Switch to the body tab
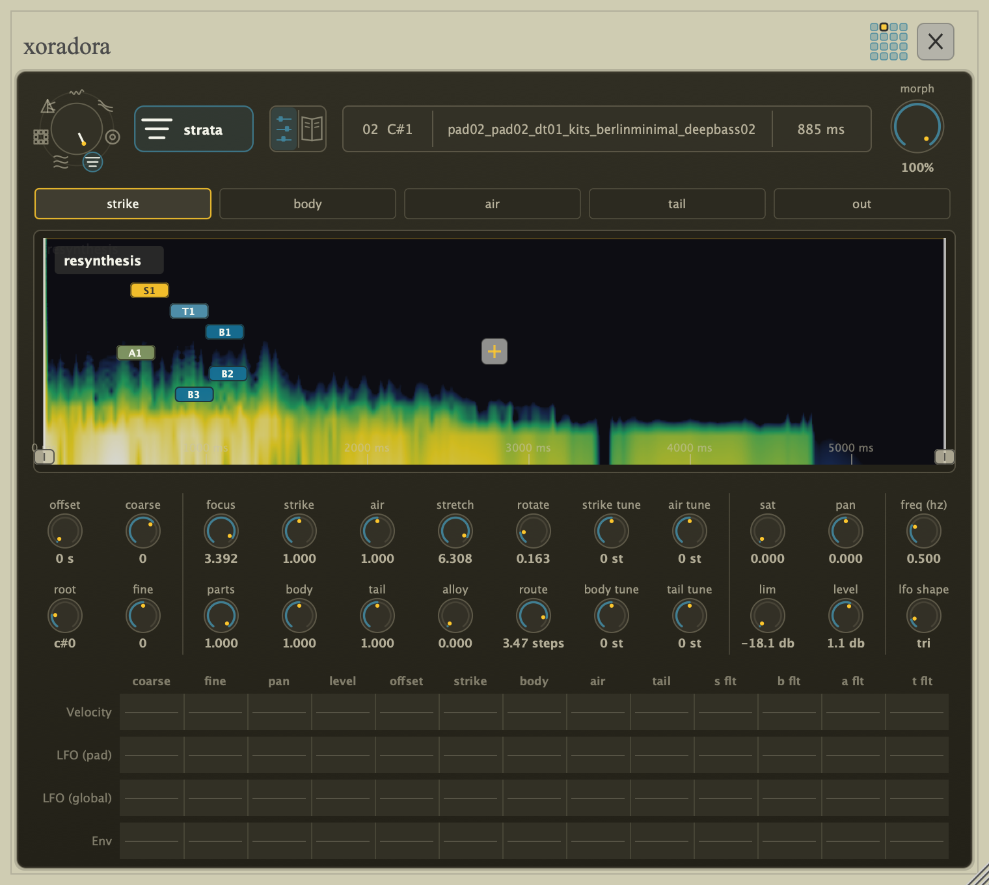 tap(308, 204)
